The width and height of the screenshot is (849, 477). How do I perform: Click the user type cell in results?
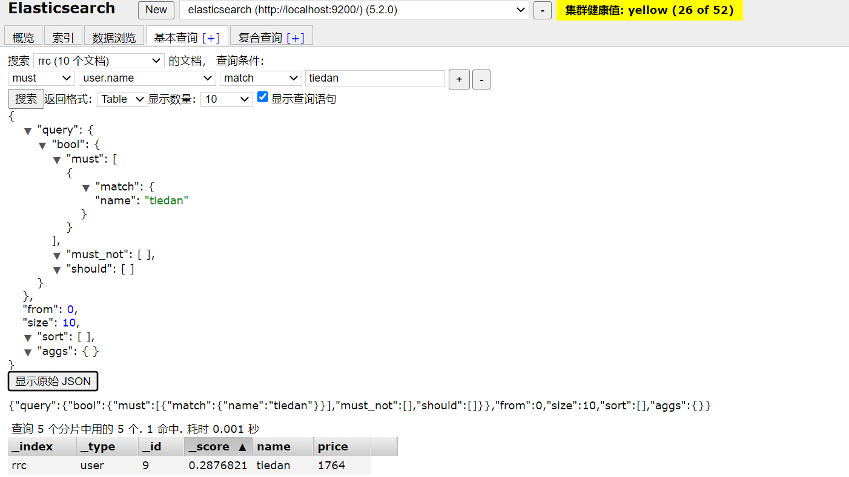[x=107, y=466]
